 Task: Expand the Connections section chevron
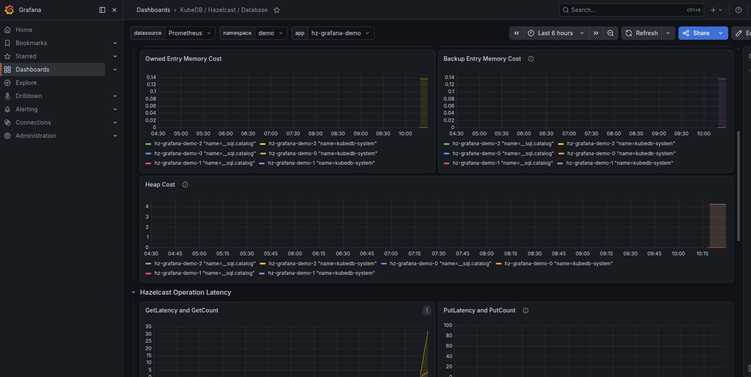(115, 122)
